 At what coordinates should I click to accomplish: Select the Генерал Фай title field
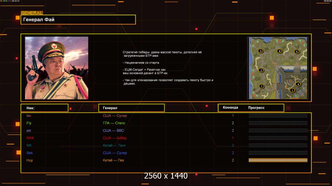(78, 20)
